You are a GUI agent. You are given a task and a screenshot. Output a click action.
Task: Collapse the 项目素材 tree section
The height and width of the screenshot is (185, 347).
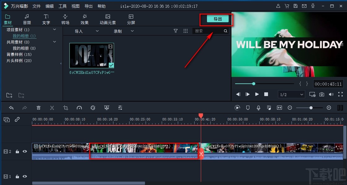(x=55, y=29)
